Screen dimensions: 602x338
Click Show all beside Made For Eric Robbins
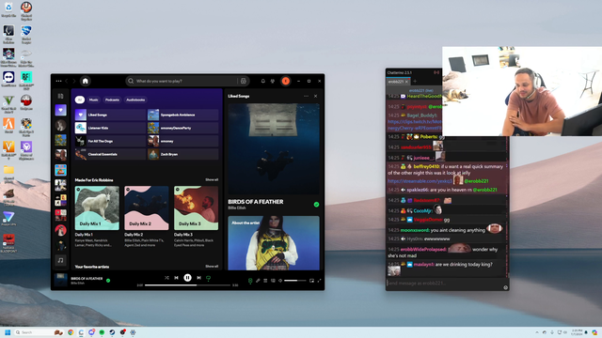(x=212, y=179)
